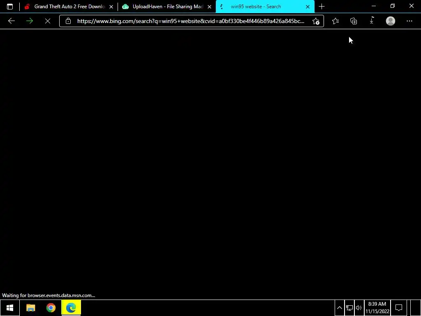Minimize the Edge window
This screenshot has width=421, height=316.
click(374, 6)
